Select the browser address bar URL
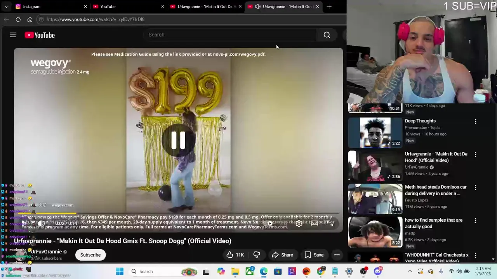 tap(96, 19)
